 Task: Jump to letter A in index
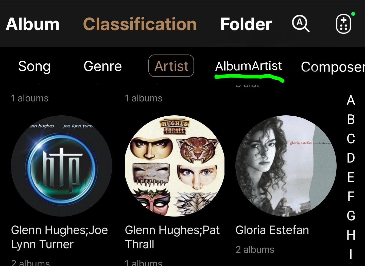351,100
